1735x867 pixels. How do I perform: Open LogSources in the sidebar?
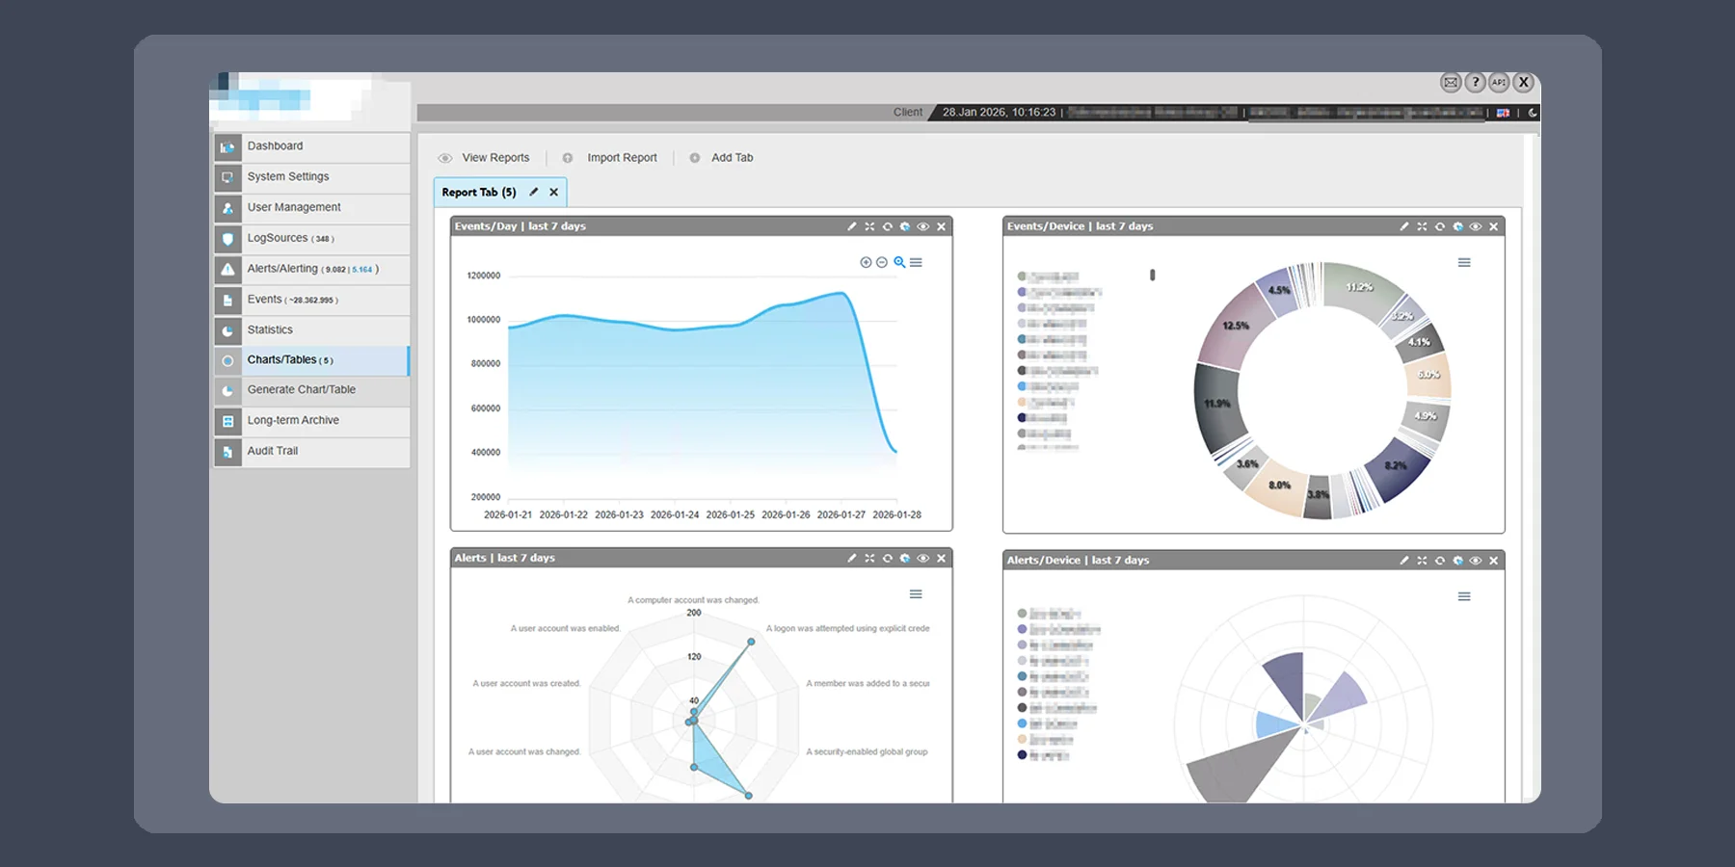(x=278, y=238)
